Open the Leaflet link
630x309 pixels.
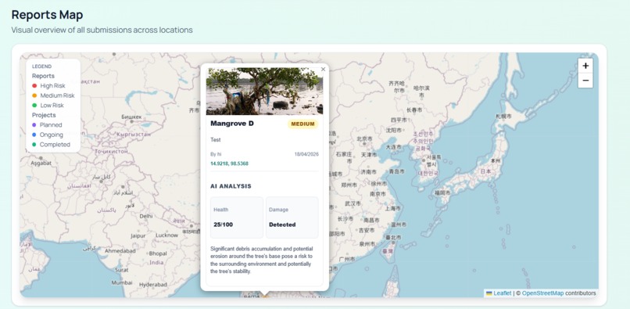(503, 293)
